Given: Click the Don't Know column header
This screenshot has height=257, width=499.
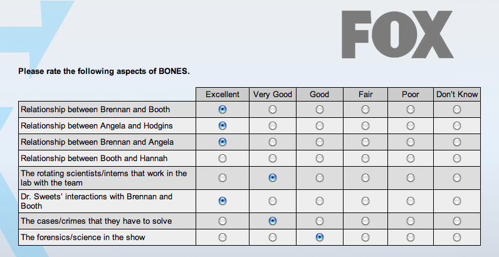Looking at the screenshot, I should [x=457, y=95].
